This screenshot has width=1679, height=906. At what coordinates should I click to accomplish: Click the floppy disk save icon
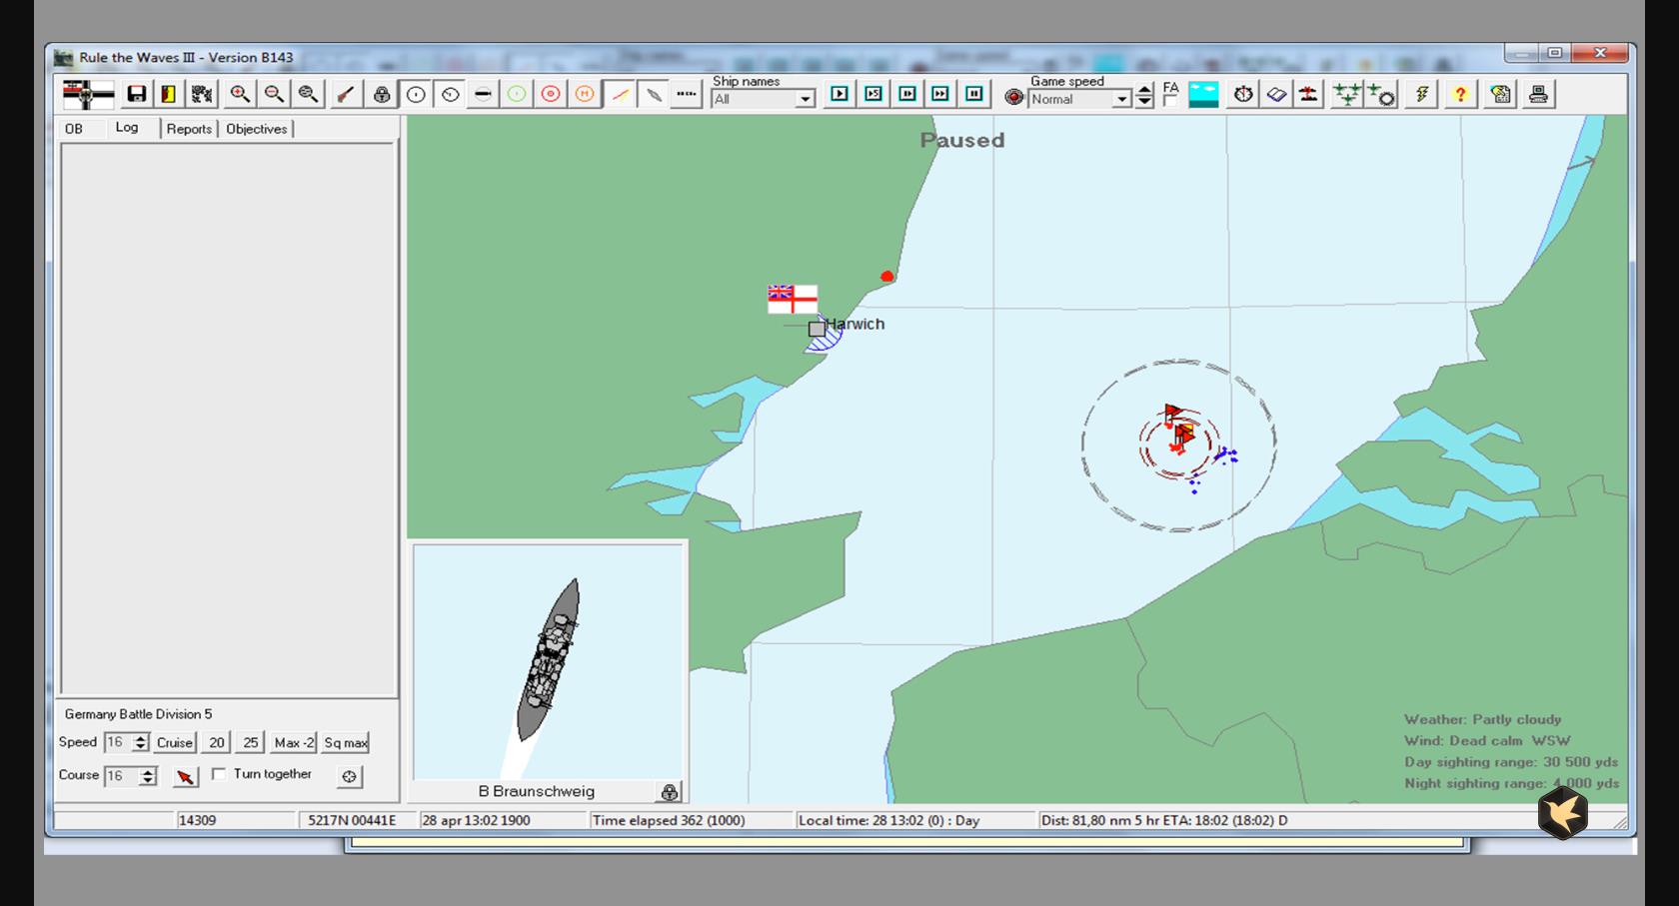(137, 94)
